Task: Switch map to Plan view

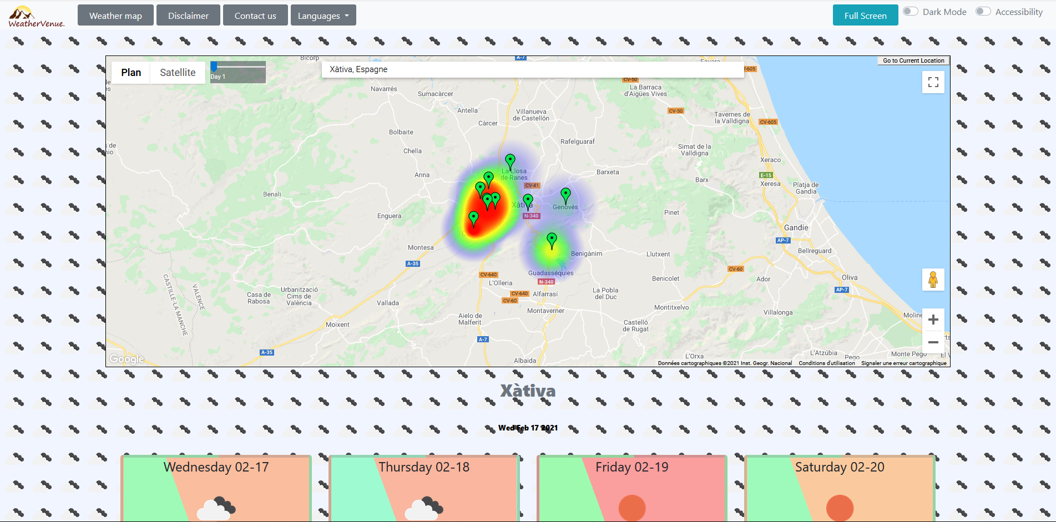Action: coord(131,73)
